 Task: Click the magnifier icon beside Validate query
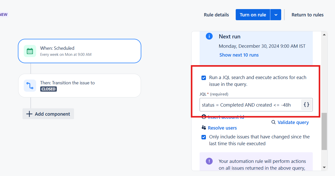click(273, 122)
